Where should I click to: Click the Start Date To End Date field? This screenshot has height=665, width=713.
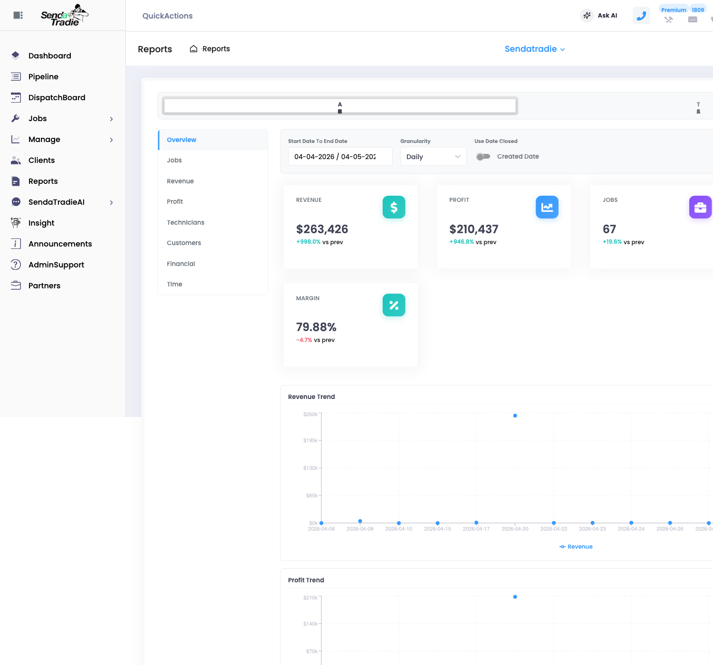(340, 156)
